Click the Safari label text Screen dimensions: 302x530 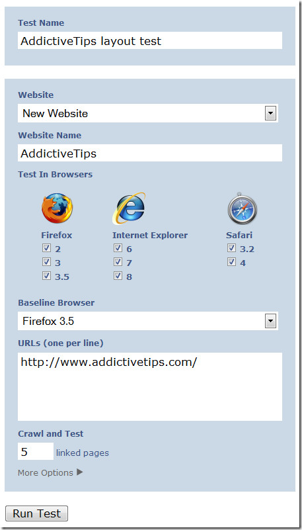tap(239, 236)
